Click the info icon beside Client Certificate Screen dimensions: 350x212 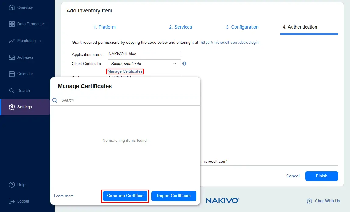coord(184,64)
